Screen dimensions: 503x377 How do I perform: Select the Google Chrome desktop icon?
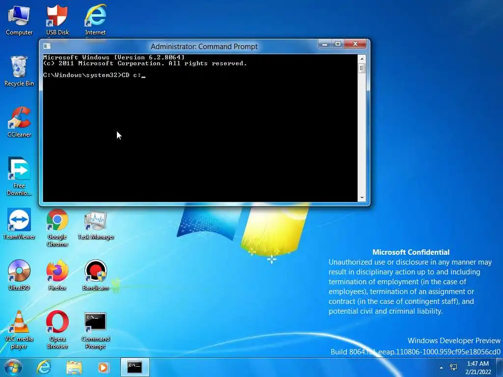point(57,228)
